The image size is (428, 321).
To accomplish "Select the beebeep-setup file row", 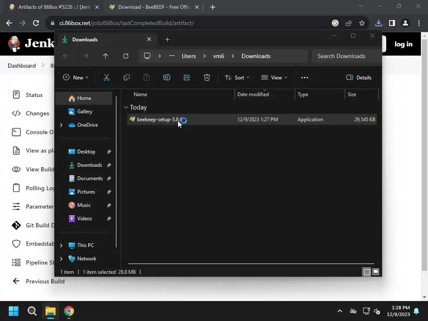I will point(252,120).
